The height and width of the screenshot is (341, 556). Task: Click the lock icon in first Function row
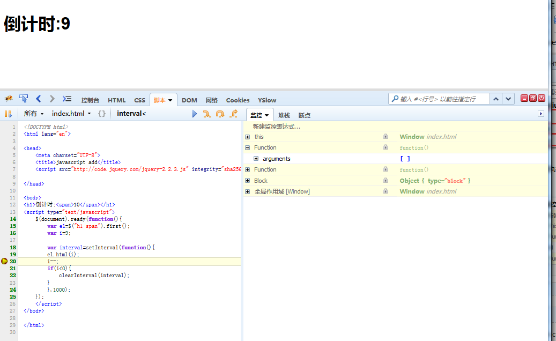(386, 147)
